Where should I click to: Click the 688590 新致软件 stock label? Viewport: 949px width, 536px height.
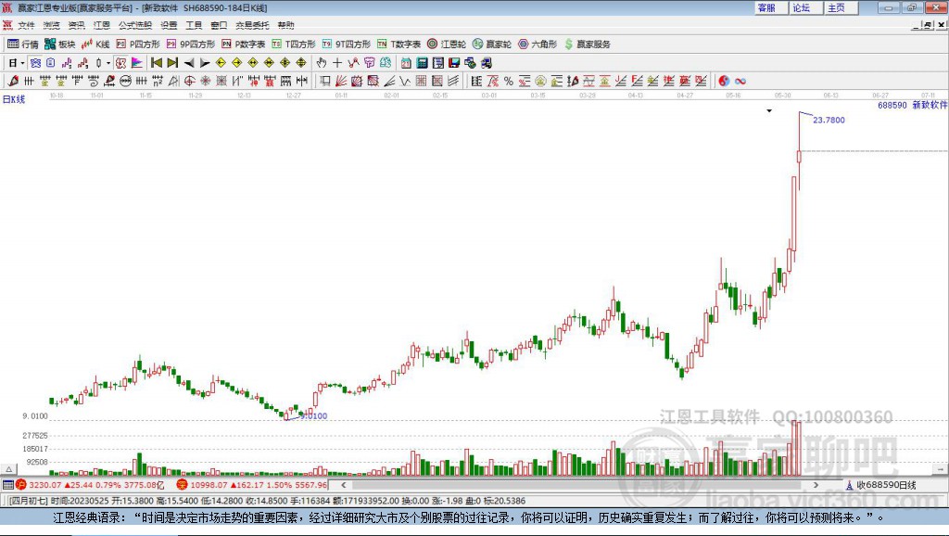pos(912,105)
